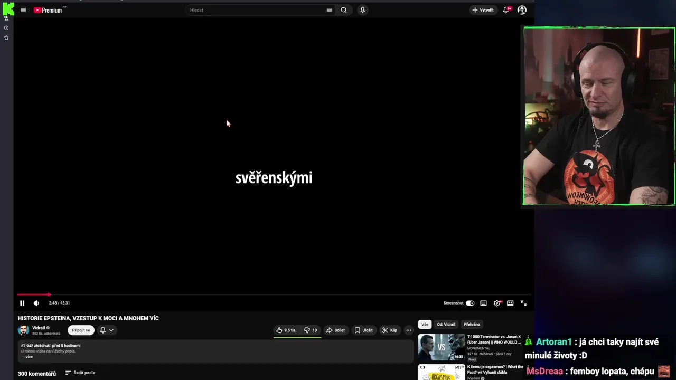Toggle the Screenshot switch in the player
The height and width of the screenshot is (380, 676).
[470, 303]
